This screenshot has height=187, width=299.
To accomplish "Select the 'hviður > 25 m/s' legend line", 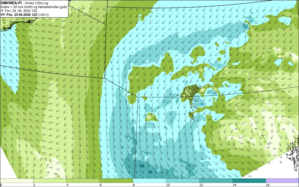I will point(33,7).
